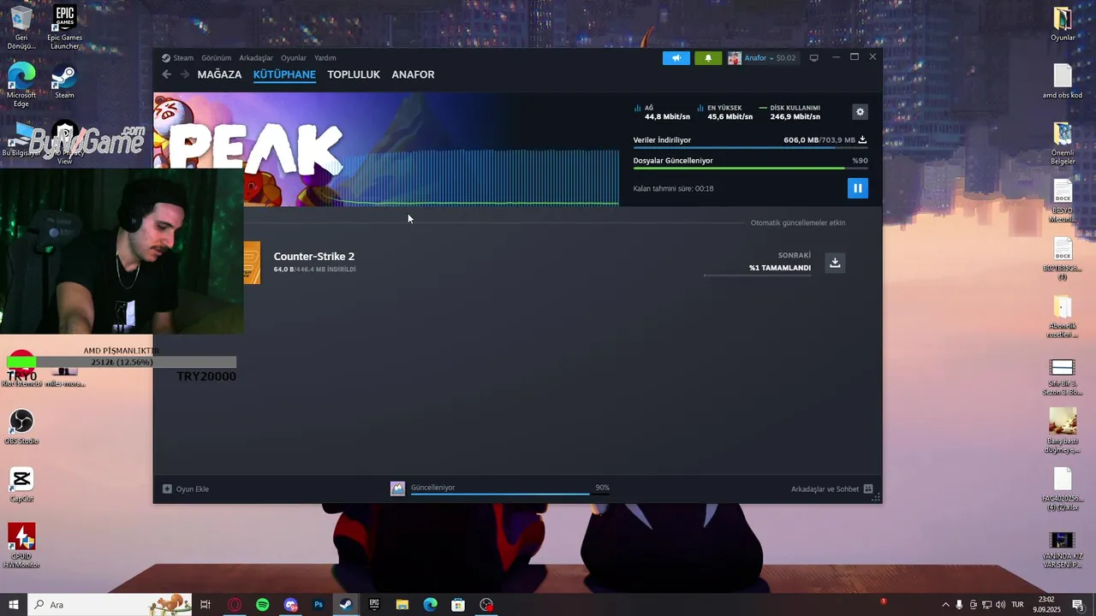Open File Explorer from the taskbar

pos(402,605)
